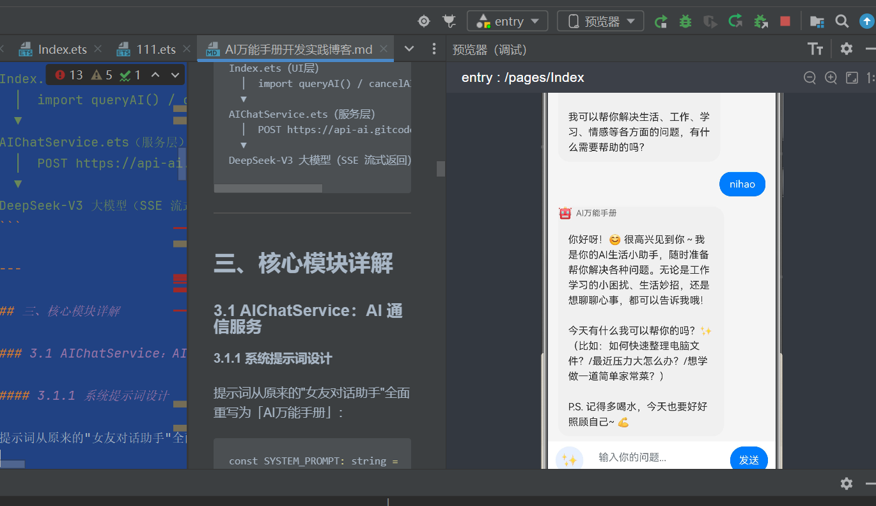Go to next highlighted problem arrow

(x=175, y=75)
